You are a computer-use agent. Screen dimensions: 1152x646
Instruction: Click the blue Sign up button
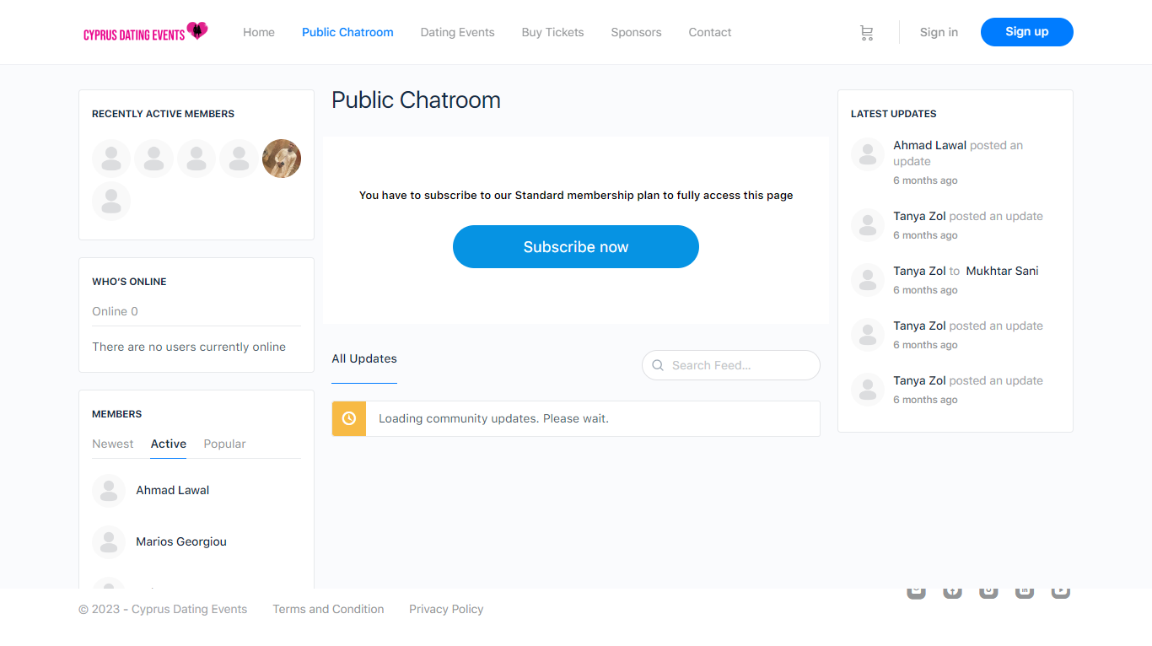pos(1026,32)
